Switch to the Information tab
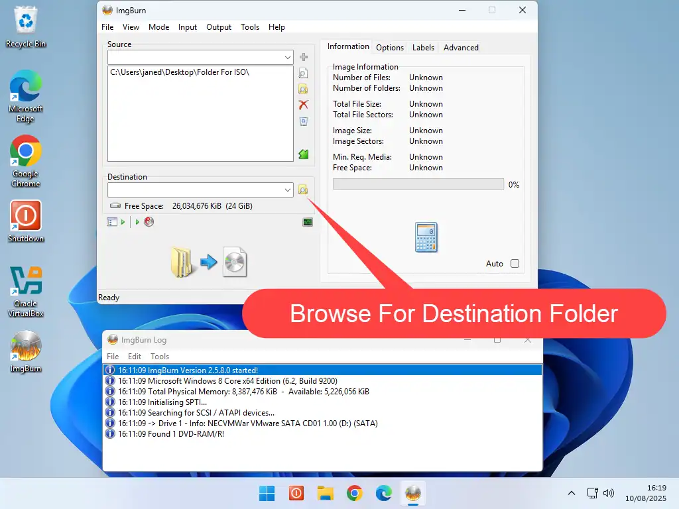 pyautogui.click(x=348, y=46)
